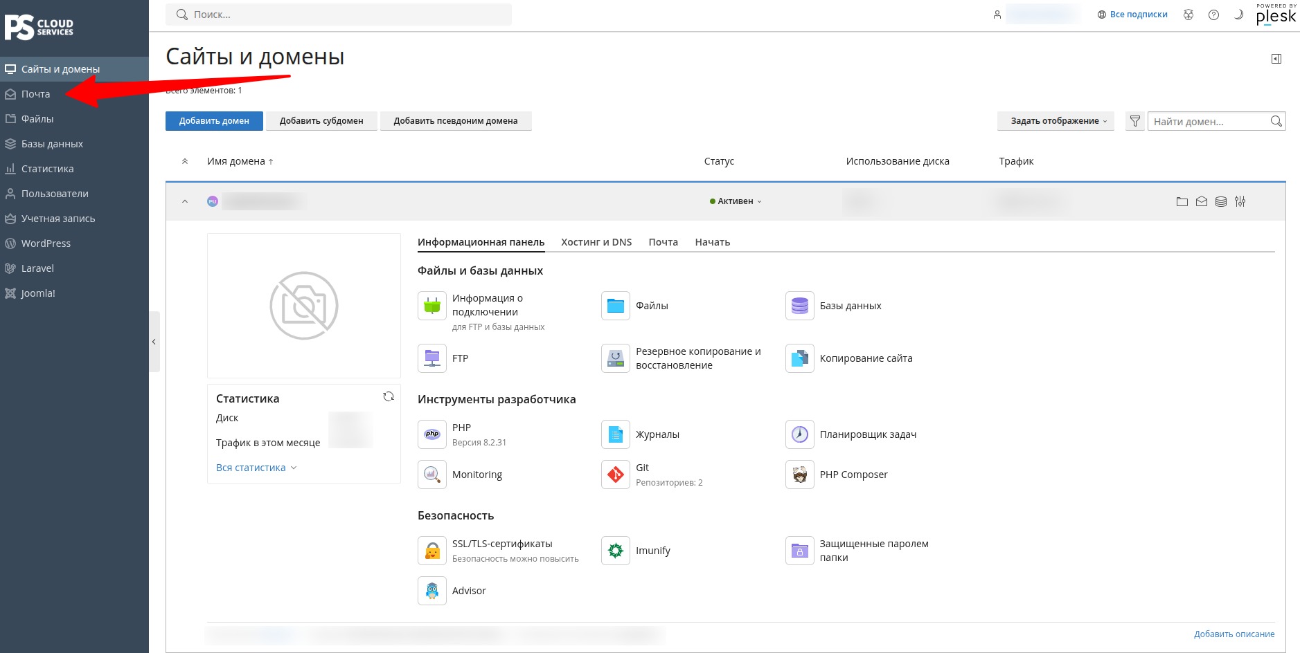Click the mail envelope icon in domain row
Viewport: 1300px width, 653px height.
1201,201
